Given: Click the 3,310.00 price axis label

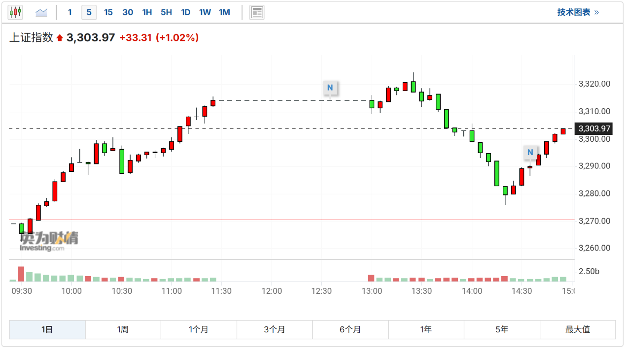Looking at the screenshot, I should point(594,111).
